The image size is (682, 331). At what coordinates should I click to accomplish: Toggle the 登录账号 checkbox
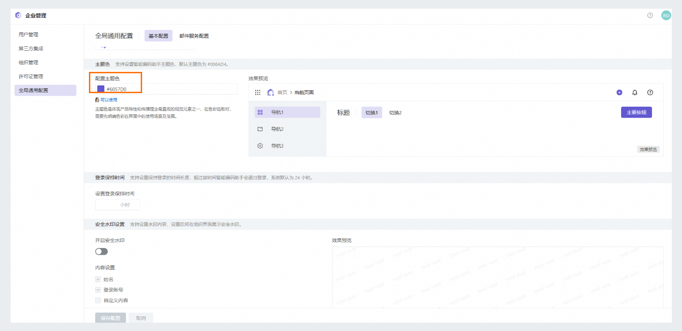(98, 290)
